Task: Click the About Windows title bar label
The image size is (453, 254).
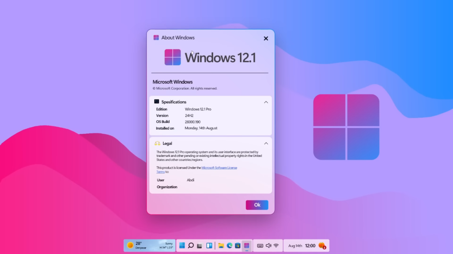Action: [x=177, y=38]
